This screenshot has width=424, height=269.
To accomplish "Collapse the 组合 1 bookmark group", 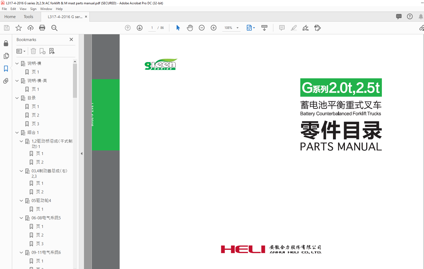I will pyautogui.click(x=17, y=133).
